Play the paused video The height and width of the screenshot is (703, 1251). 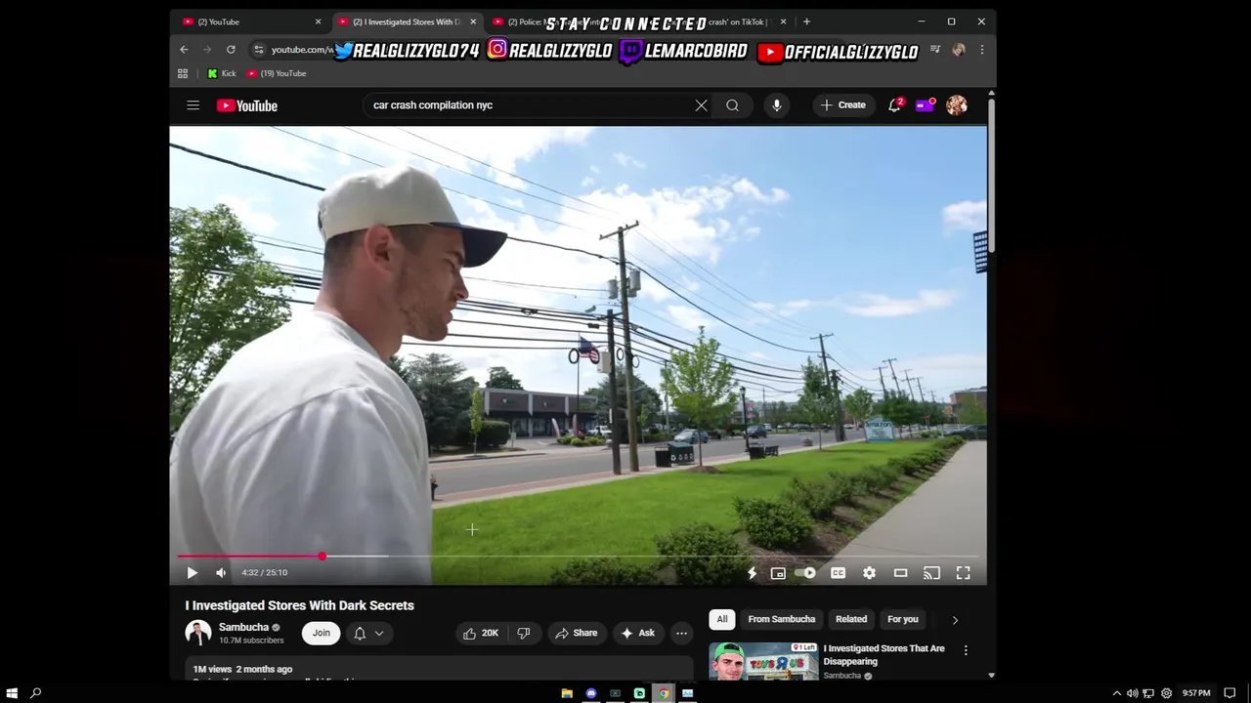[x=192, y=573]
